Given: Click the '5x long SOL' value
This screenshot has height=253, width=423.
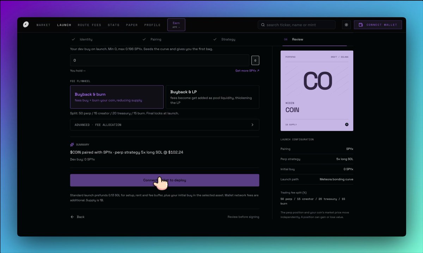Looking at the screenshot, I should 345,159.
